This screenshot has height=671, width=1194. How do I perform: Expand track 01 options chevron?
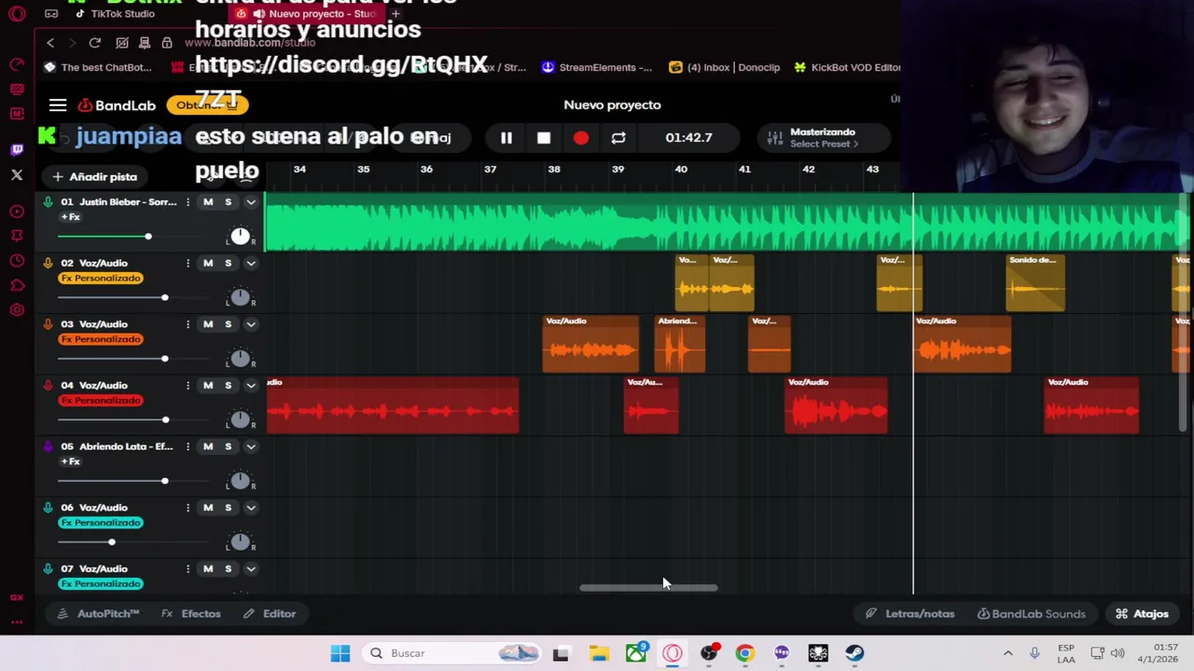click(250, 202)
